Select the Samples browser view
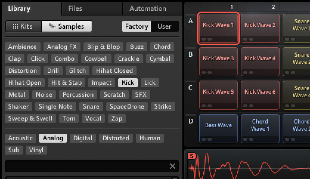Image resolution: width=310 pixels, height=179 pixels. pyautogui.click(x=66, y=26)
